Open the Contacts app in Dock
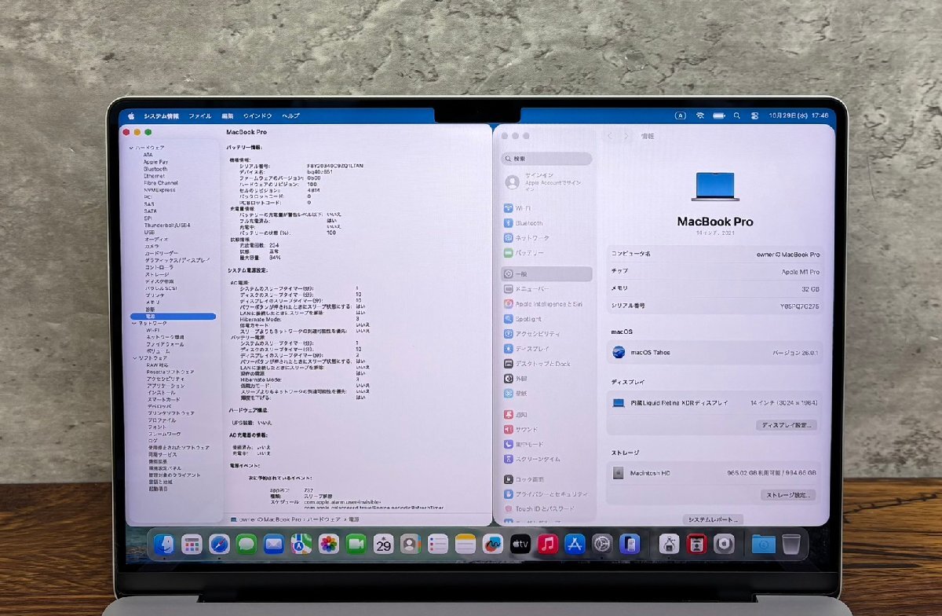Image resolution: width=942 pixels, height=616 pixels. (411, 544)
